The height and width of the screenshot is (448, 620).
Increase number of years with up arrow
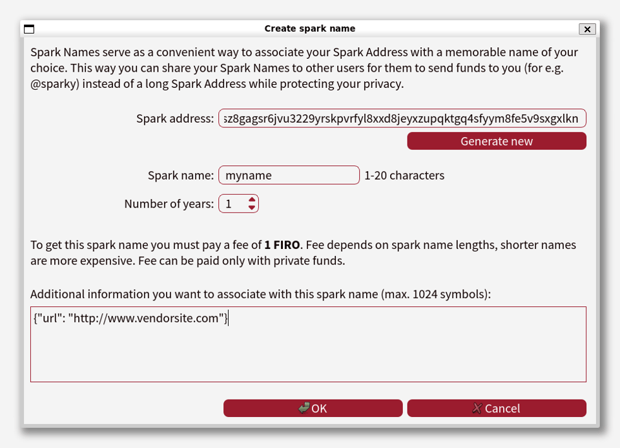click(x=252, y=200)
